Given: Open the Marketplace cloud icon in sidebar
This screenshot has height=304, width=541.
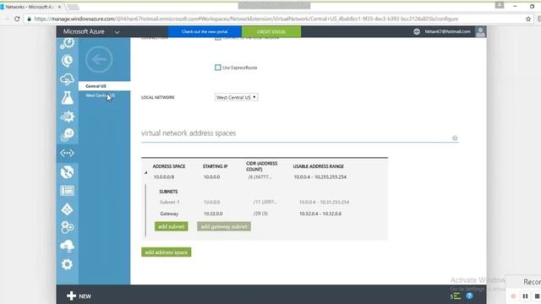Looking at the screenshot, I should coord(68,246).
